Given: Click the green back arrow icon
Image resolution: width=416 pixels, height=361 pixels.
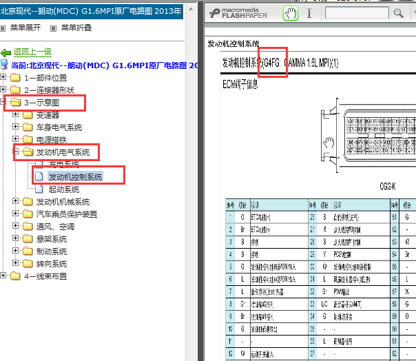Looking at the screenshot, I should pyautogui.click(x=6, y=52).
